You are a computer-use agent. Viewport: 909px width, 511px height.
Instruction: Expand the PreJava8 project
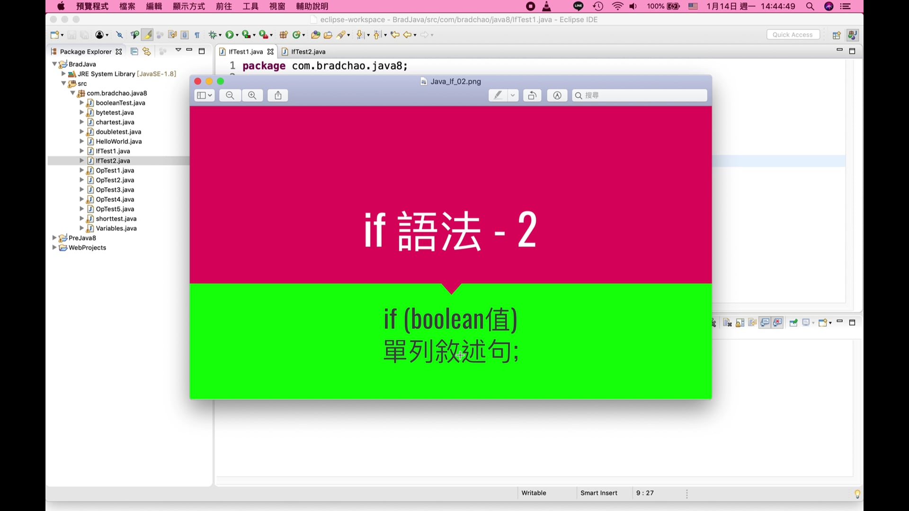pyautogui.click(x=54, y=238)
